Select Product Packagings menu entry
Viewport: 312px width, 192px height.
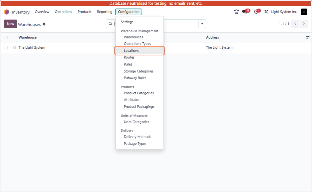[140, 107]
